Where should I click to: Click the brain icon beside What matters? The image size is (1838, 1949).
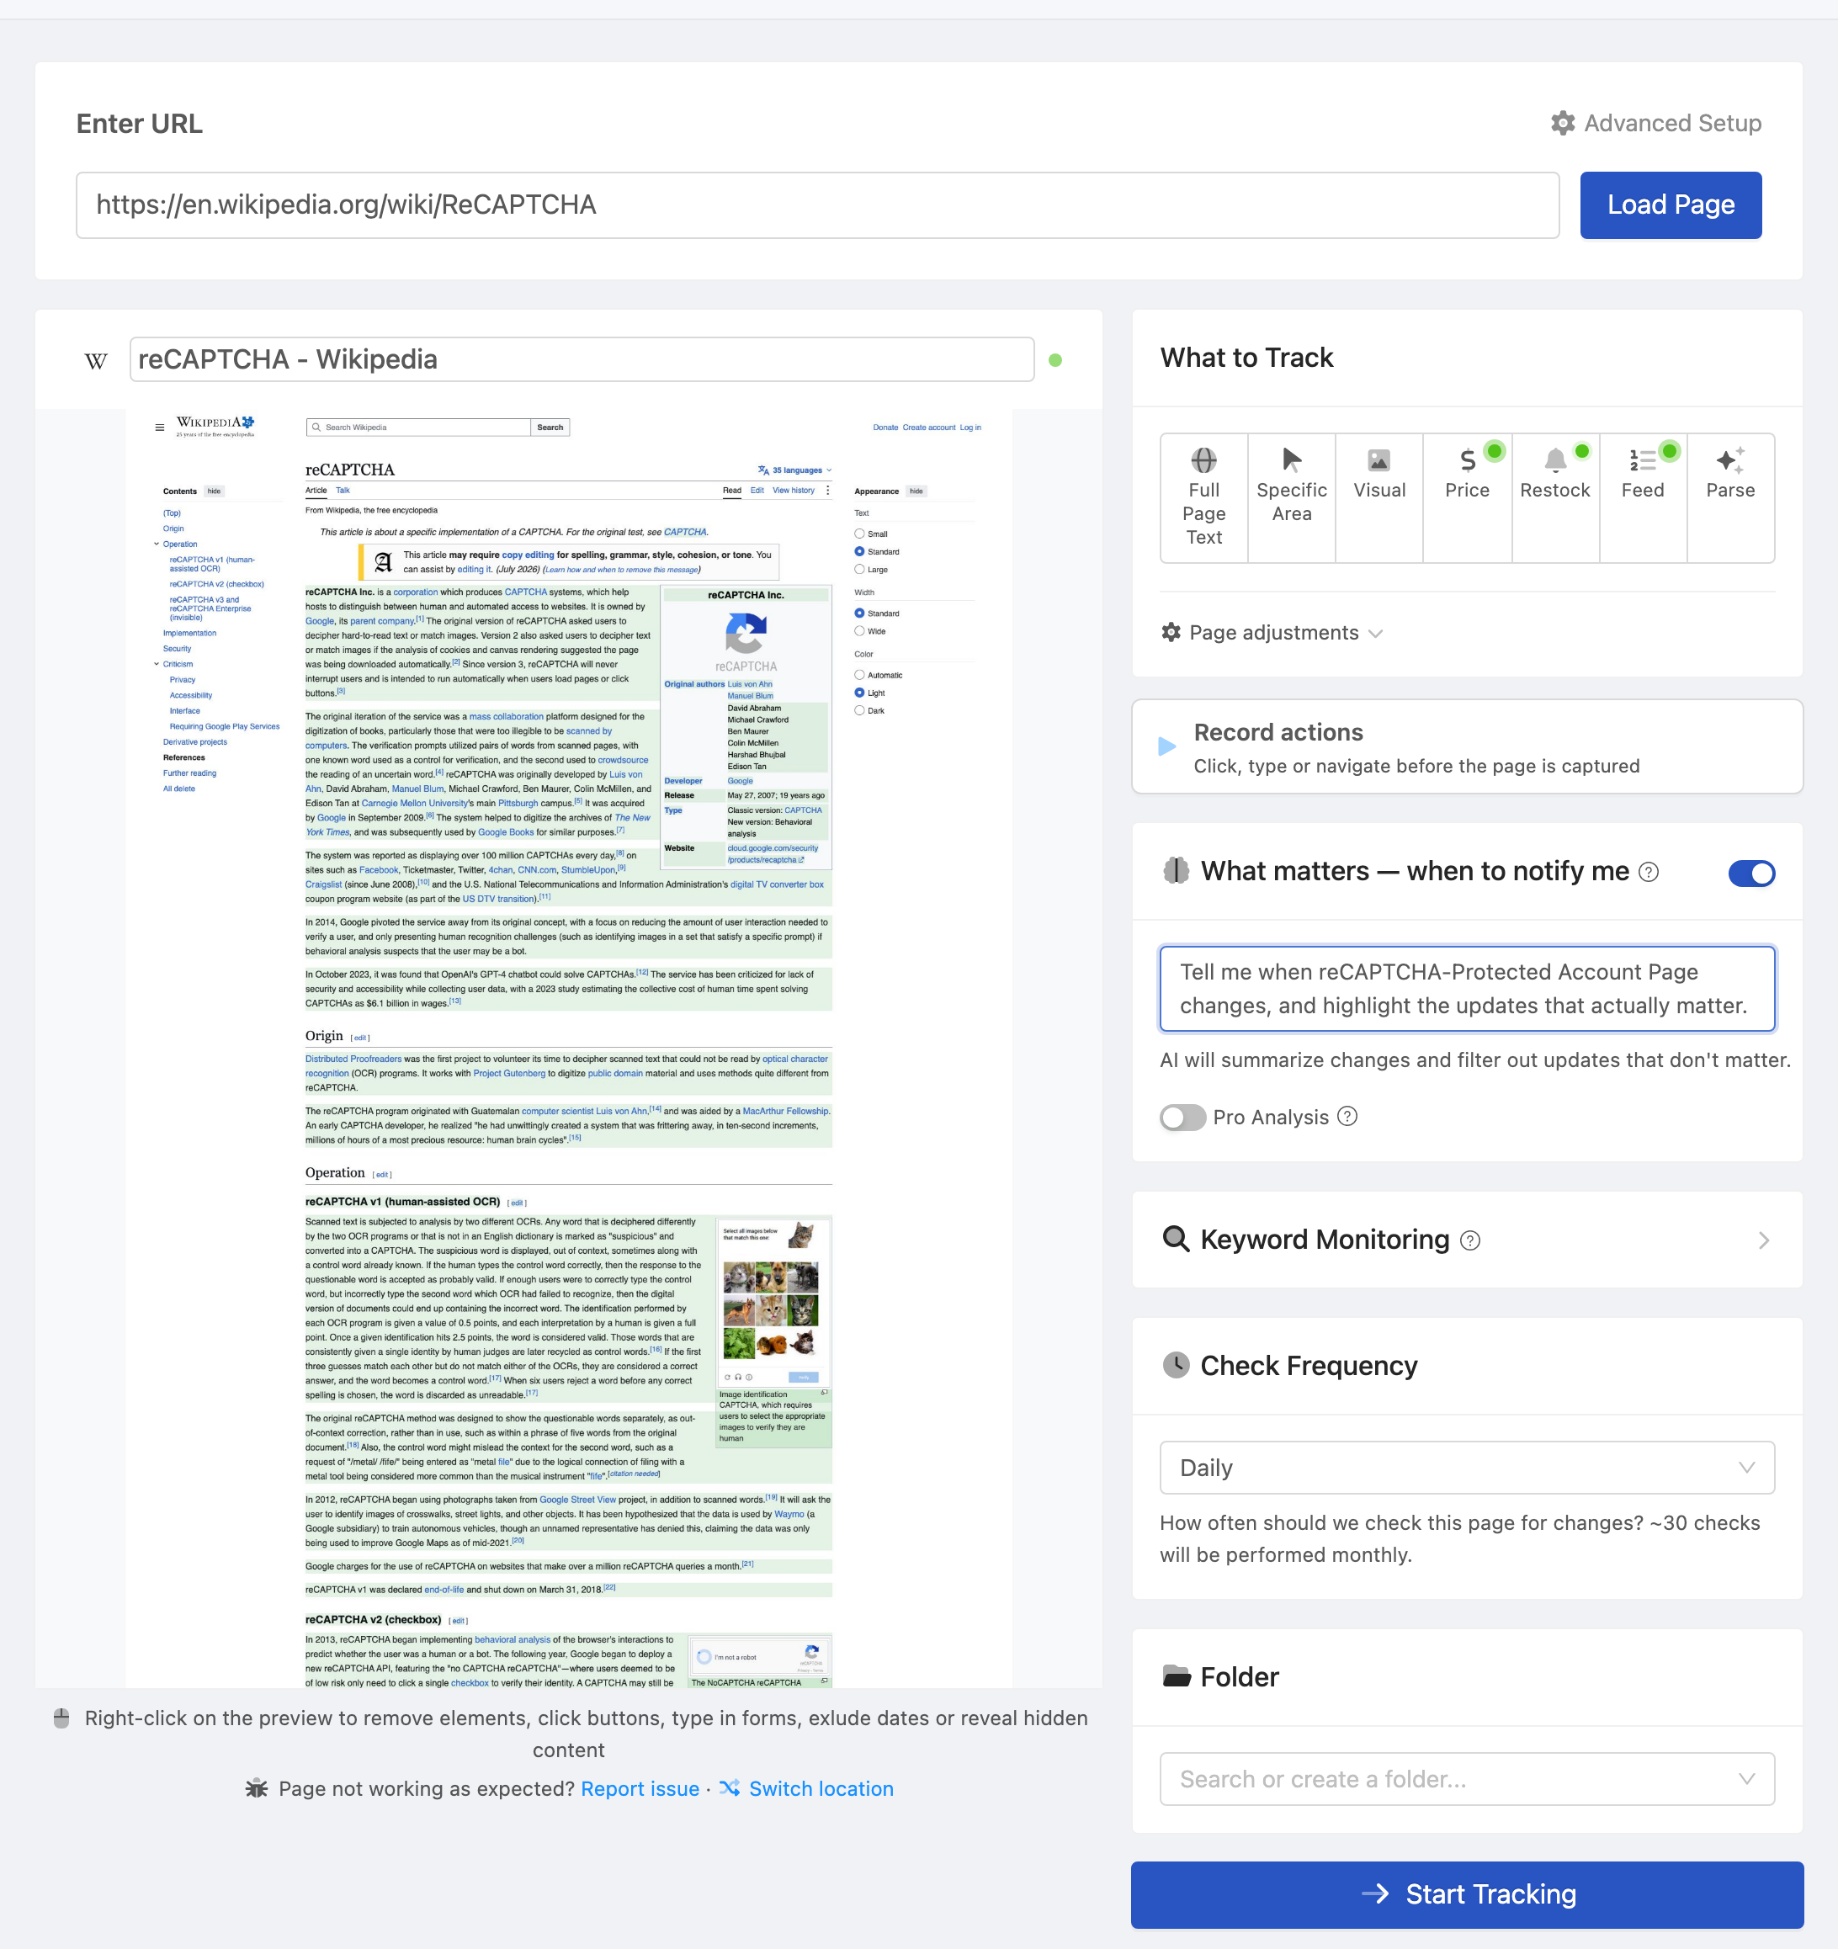pyautogui.click(x=1176, y=871)
